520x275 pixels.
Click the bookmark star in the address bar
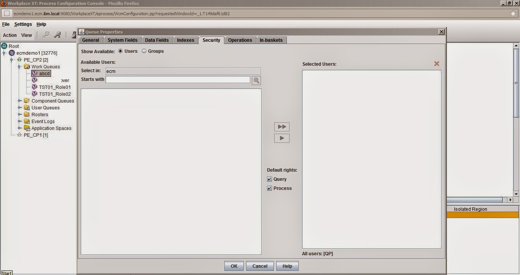click(514, 13)
